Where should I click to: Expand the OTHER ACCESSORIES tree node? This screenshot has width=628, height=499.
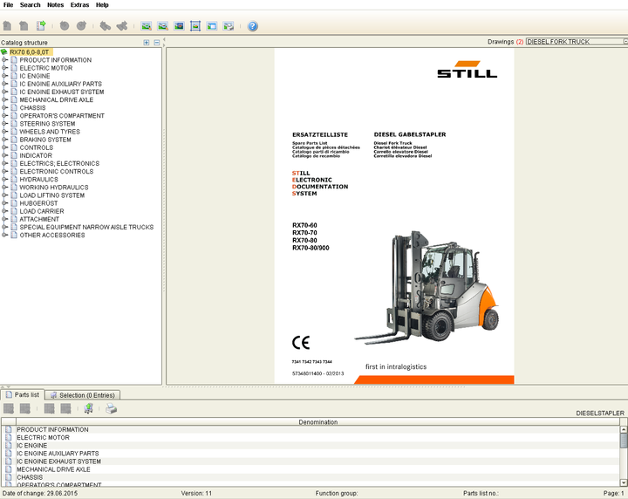(4, 235)
